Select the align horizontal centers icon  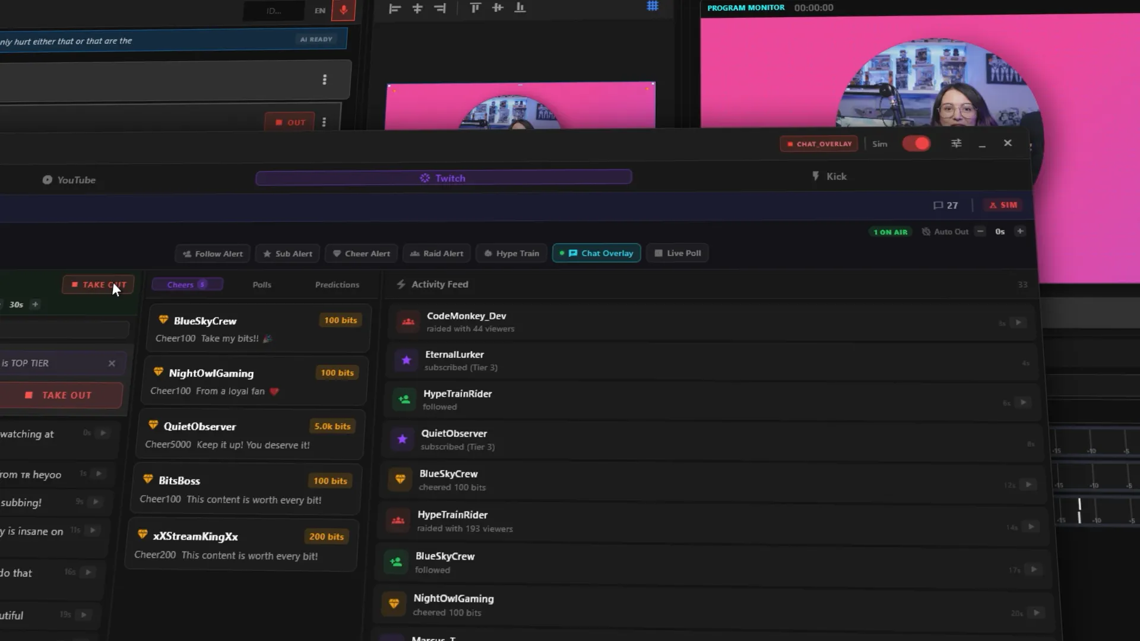[x=417, y=8]
